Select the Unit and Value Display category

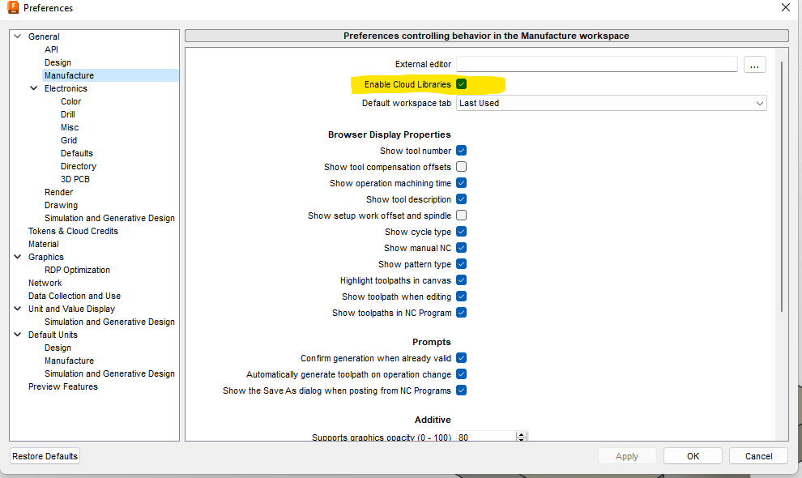point(71,309)
